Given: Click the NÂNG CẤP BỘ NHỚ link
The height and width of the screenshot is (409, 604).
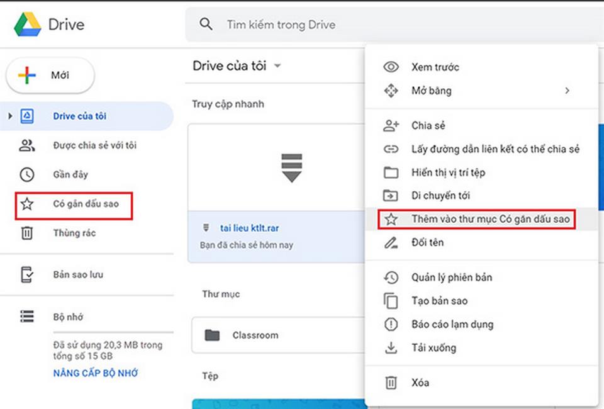Looking at the screenshot, I should point(95,373).
